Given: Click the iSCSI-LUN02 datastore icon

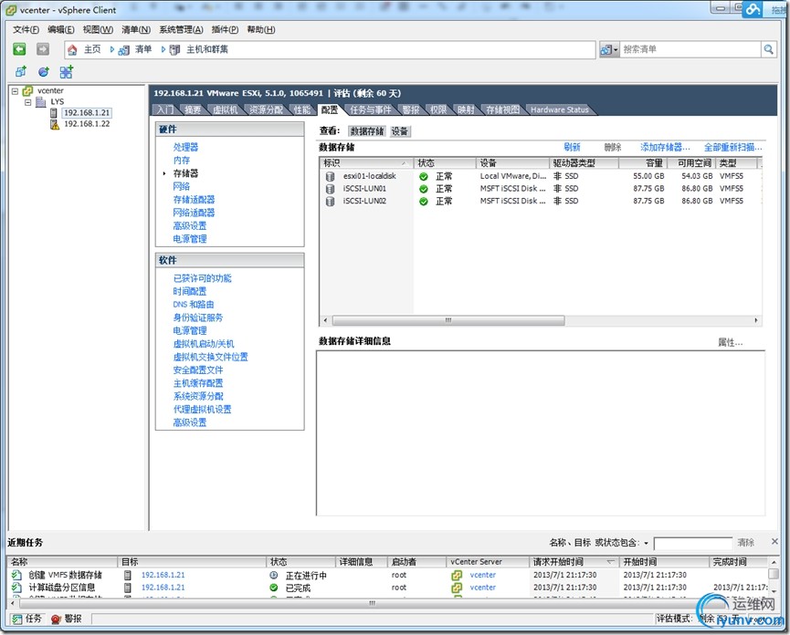Looking at the screenshot, I should (x=330, y=202).
